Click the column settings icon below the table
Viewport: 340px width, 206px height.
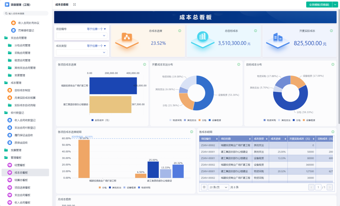[x=204, y=187]
